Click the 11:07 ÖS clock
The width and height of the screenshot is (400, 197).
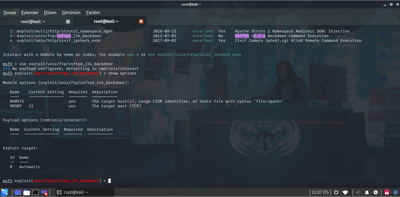click(320, 192)
